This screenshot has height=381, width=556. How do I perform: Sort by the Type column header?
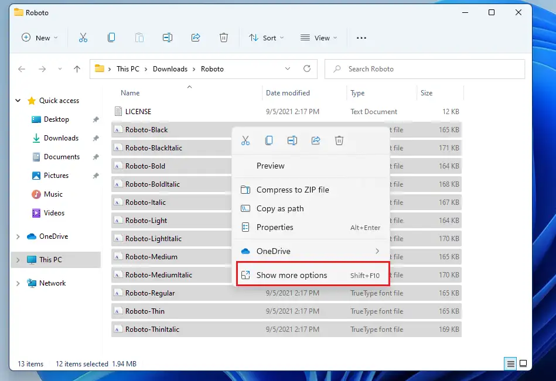tap(357, 93)
